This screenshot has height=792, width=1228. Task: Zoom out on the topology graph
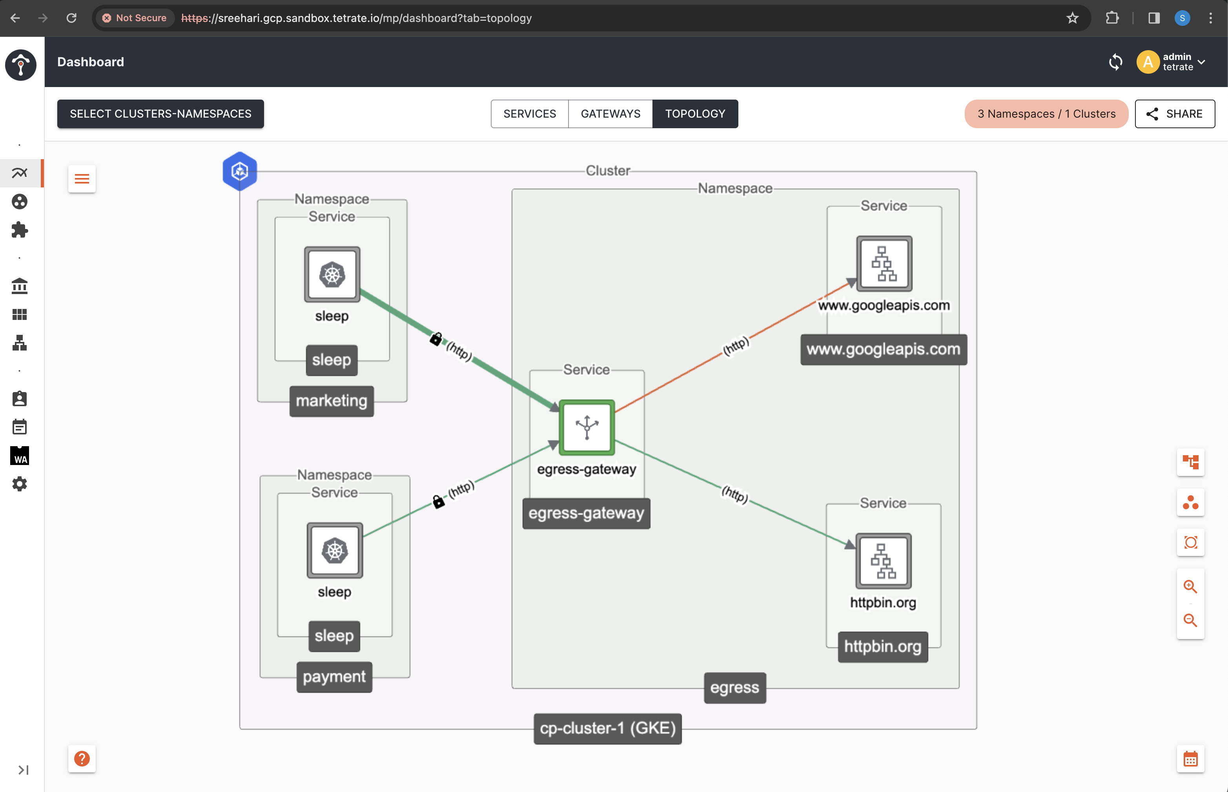tap(1190, 620)
